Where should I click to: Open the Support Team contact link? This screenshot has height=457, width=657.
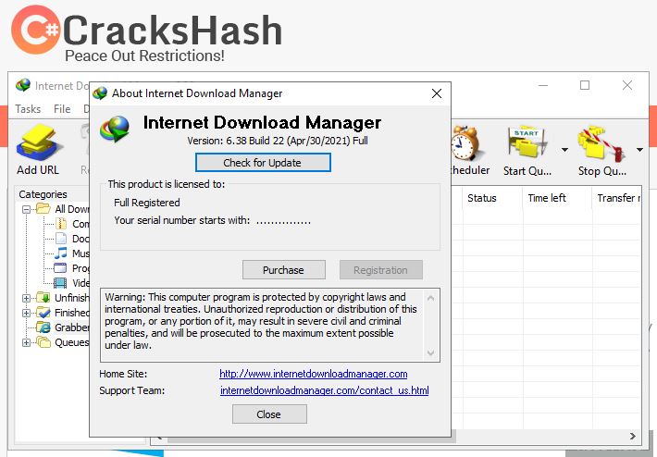[x=324, y=390]
